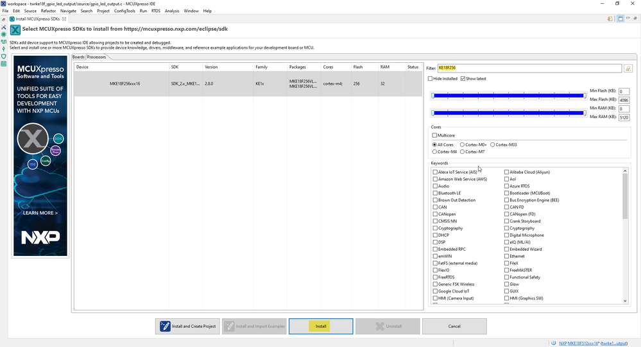
Task: Select the Cortex-M0+ radio button
Action: click(x=463, y=145)
